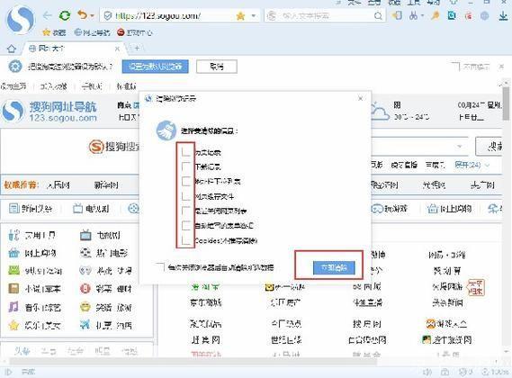The image size is (512, 378).
Task: Open dropdown beside the orange undo icon
Action: tap(92, 15)
